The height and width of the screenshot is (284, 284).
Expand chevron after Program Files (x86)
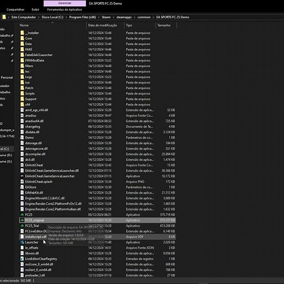pos(99,17)
